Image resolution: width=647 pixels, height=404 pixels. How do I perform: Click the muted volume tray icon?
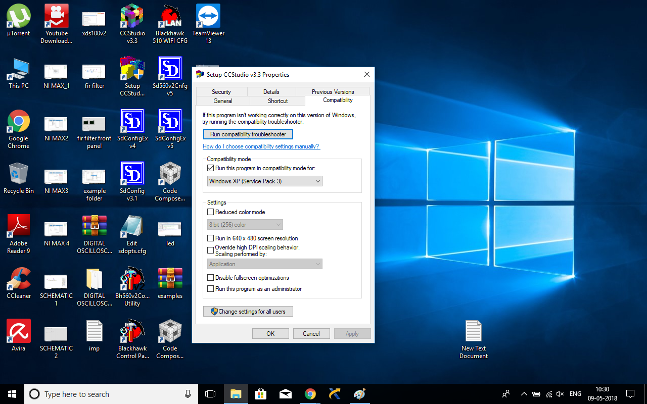pyautogui.click(x=560, y=394)
